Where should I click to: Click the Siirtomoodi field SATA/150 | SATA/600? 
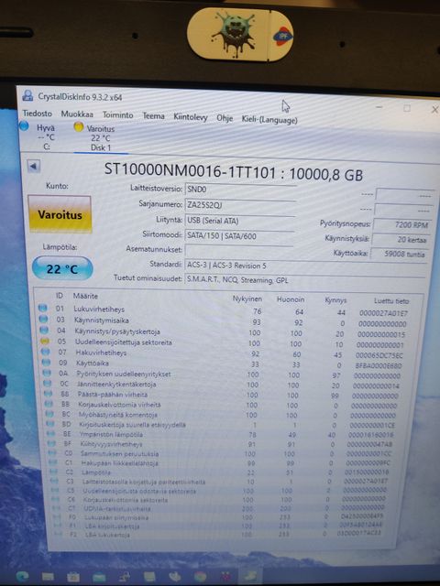tap(238, 236)
